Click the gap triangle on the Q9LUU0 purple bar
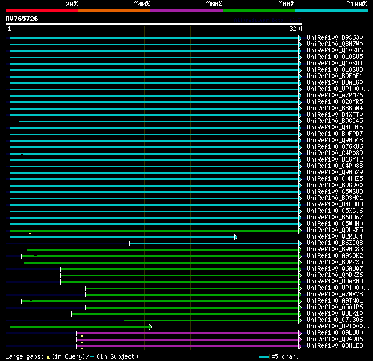The width and height of the screenshot is (373, 361). (x=82, y=335)
